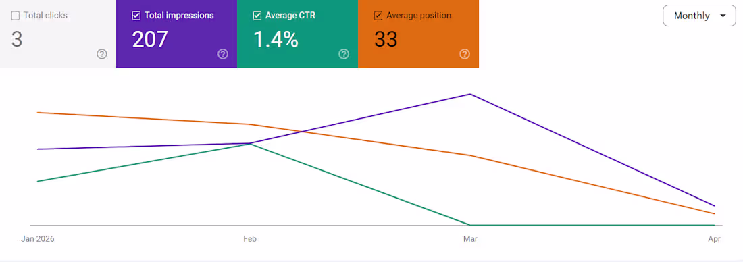Uncheck the Total impressions checkbox
743x262 pixels.
pos(136,16)
